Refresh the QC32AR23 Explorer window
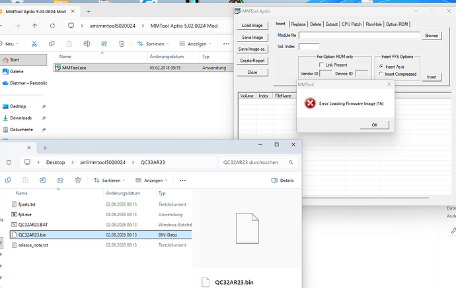 click(9, 162)
